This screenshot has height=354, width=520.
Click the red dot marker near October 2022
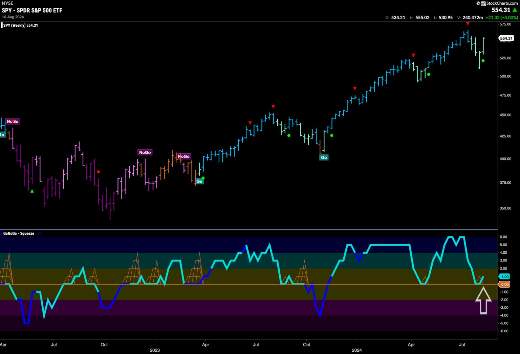[x=98, y=172]
